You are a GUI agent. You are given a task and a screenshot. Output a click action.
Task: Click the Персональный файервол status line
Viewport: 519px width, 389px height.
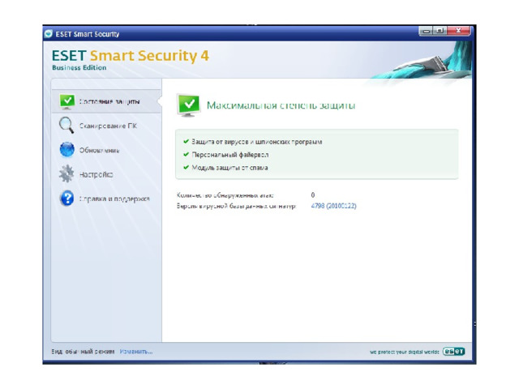(230, 155)
